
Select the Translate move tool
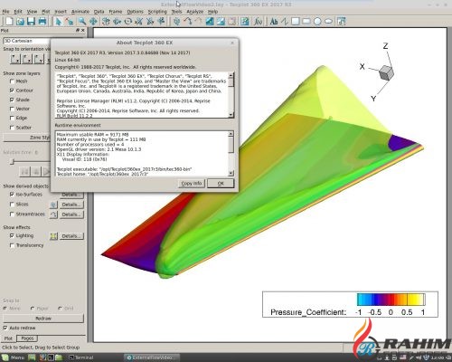pos(93,22)
